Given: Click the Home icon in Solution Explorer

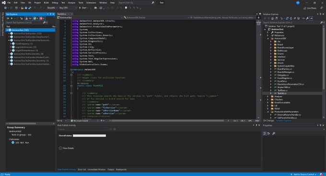Looking at the screenshot, I should coord(272,18).
